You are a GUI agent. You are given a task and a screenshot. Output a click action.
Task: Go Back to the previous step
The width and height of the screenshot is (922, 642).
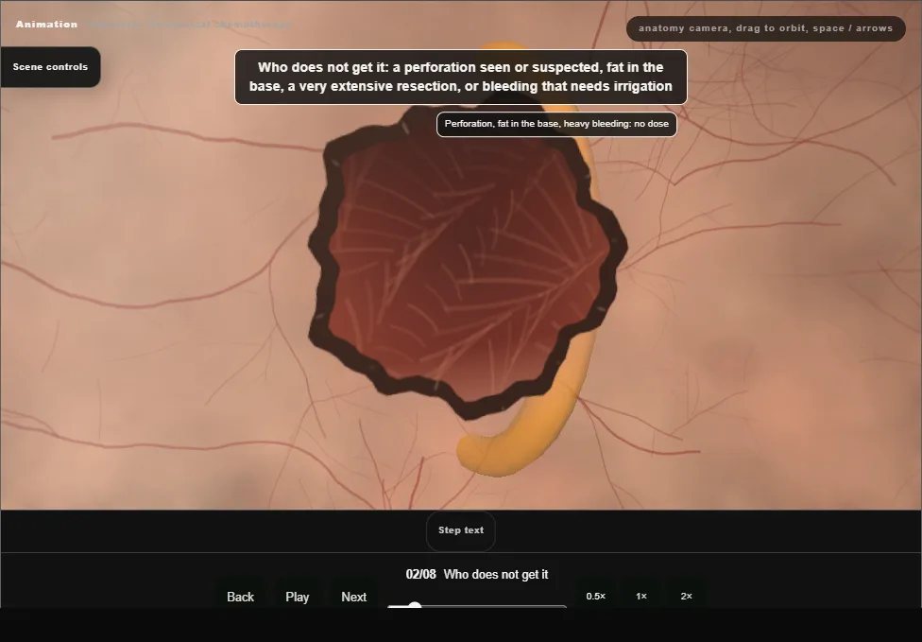click(241, 597)
